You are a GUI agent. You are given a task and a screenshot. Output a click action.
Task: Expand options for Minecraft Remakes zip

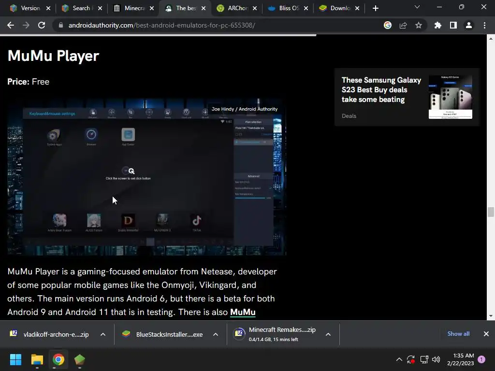328,334
